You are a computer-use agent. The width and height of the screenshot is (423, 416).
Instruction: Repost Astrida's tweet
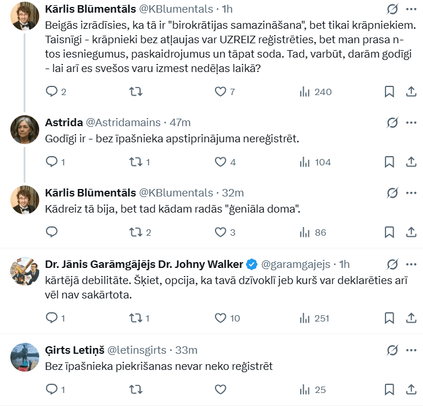(135, 162)
